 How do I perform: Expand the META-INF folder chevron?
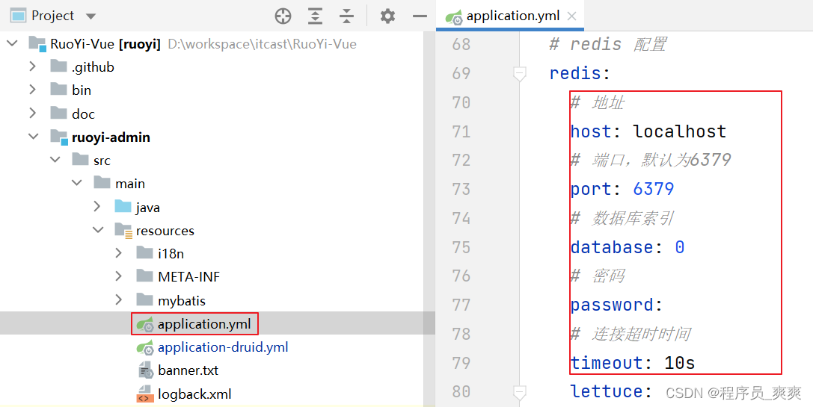point(119,276)
